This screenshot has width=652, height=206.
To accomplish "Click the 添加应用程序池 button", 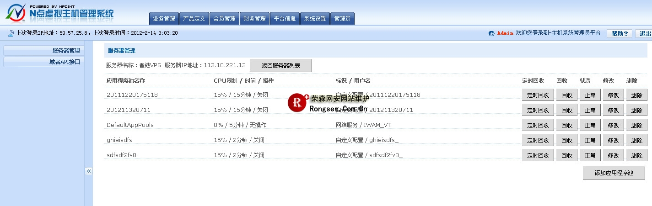I will 614,173.
